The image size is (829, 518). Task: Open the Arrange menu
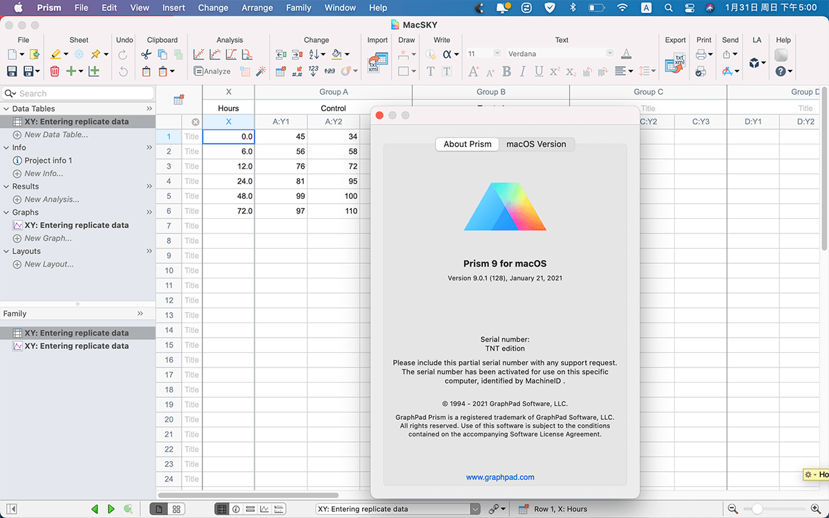257,8
